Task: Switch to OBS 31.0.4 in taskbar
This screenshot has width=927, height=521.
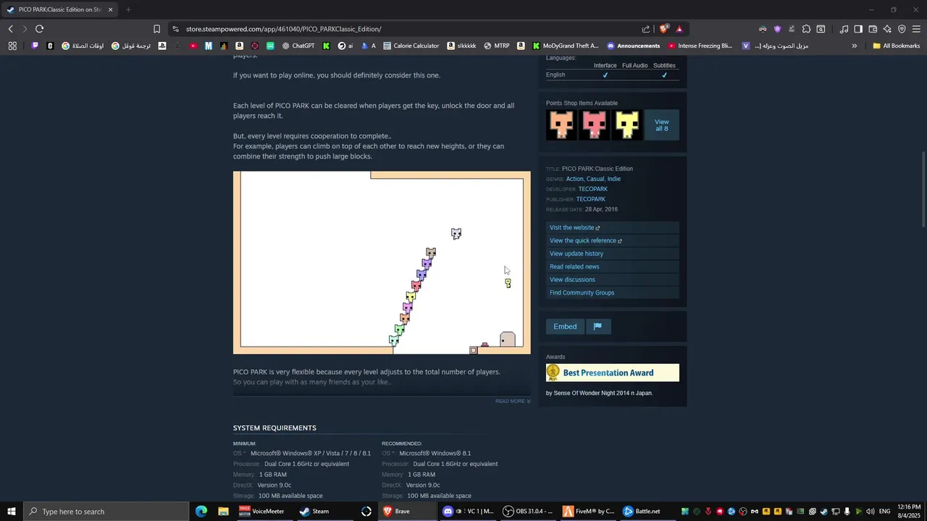Action: point(529,512)
